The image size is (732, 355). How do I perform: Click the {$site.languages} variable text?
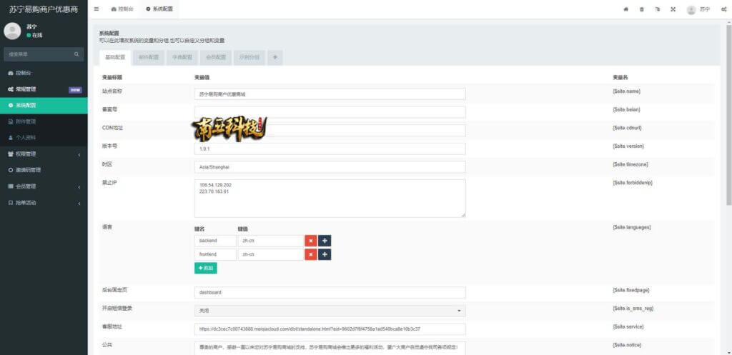coord(632,227)
